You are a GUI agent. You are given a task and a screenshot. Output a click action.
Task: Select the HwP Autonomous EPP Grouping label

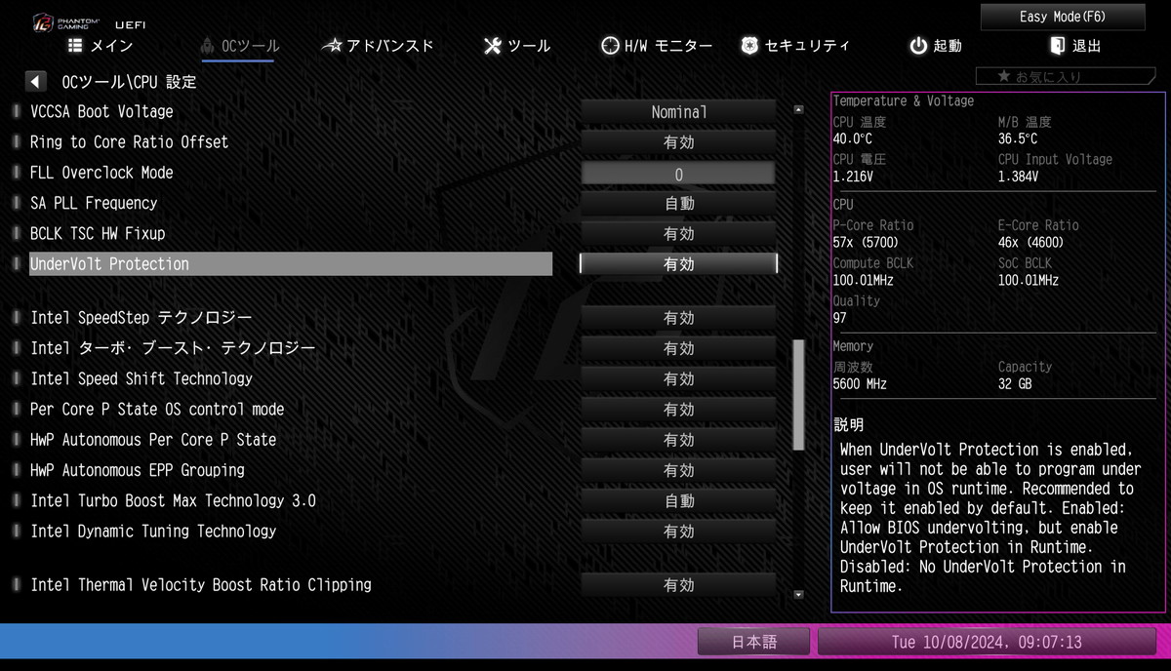pyautogui.click(x=138, y=470)
